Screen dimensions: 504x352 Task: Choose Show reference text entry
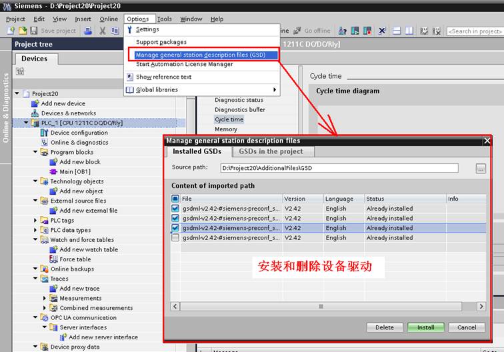tap(202, 77)
